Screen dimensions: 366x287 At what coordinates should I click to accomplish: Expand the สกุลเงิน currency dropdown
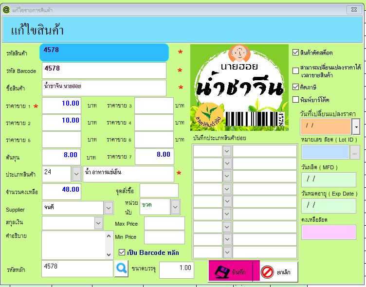coord(98,223)
